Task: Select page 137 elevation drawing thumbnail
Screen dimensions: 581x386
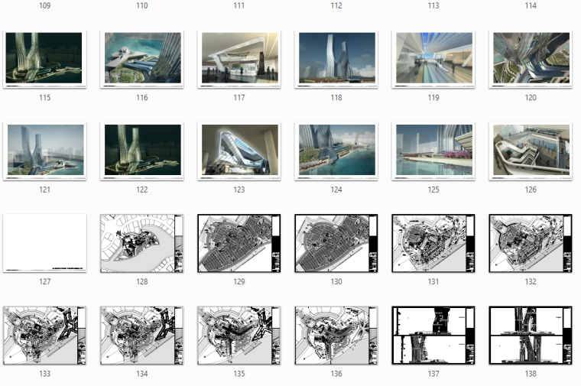Action: 433,336
